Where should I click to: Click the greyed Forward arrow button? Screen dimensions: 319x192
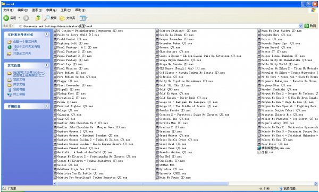(26, 18)
